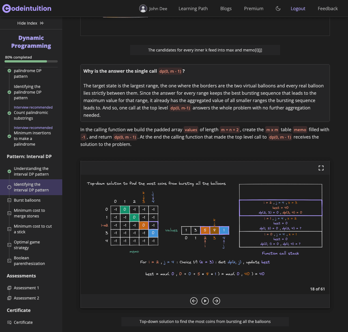Click the top function call stack frame
The width and height of the screenshot is (348, 332).
281,208
